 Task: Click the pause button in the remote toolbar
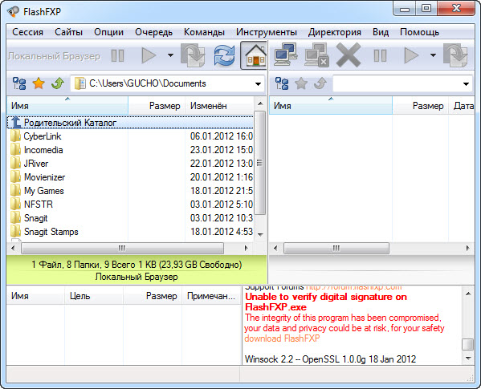[x=380, y=56]
